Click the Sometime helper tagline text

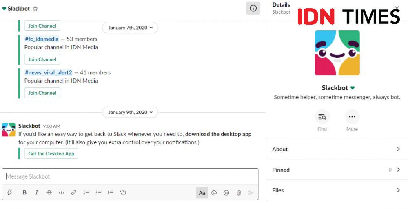337,98
